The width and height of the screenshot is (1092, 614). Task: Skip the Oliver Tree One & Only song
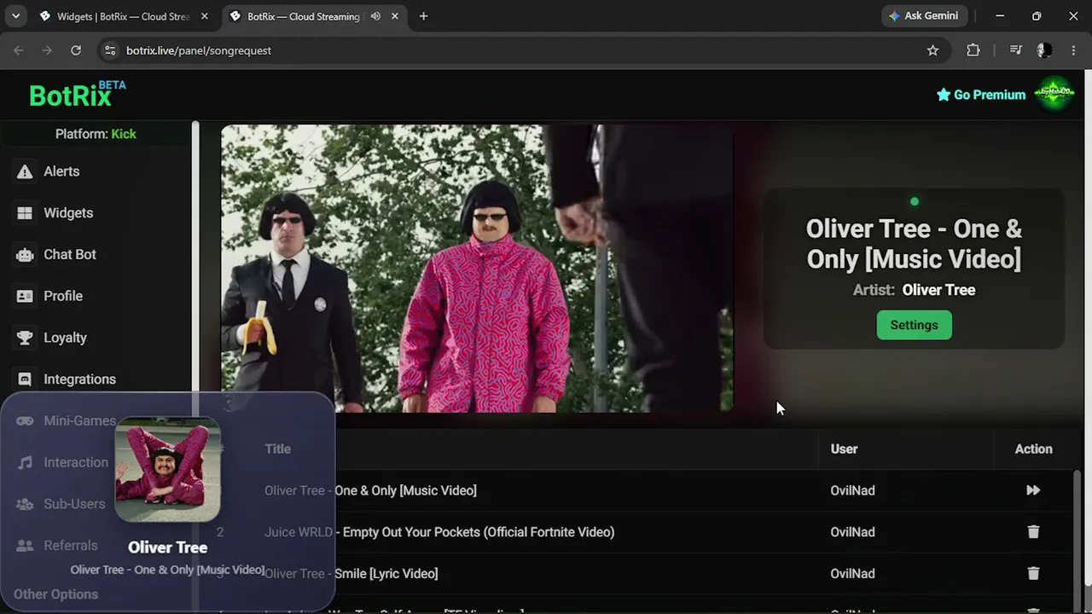coord(1033,490)
